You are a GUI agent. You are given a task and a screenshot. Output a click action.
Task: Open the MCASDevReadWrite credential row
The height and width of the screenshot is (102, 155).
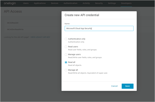(33, 30)
